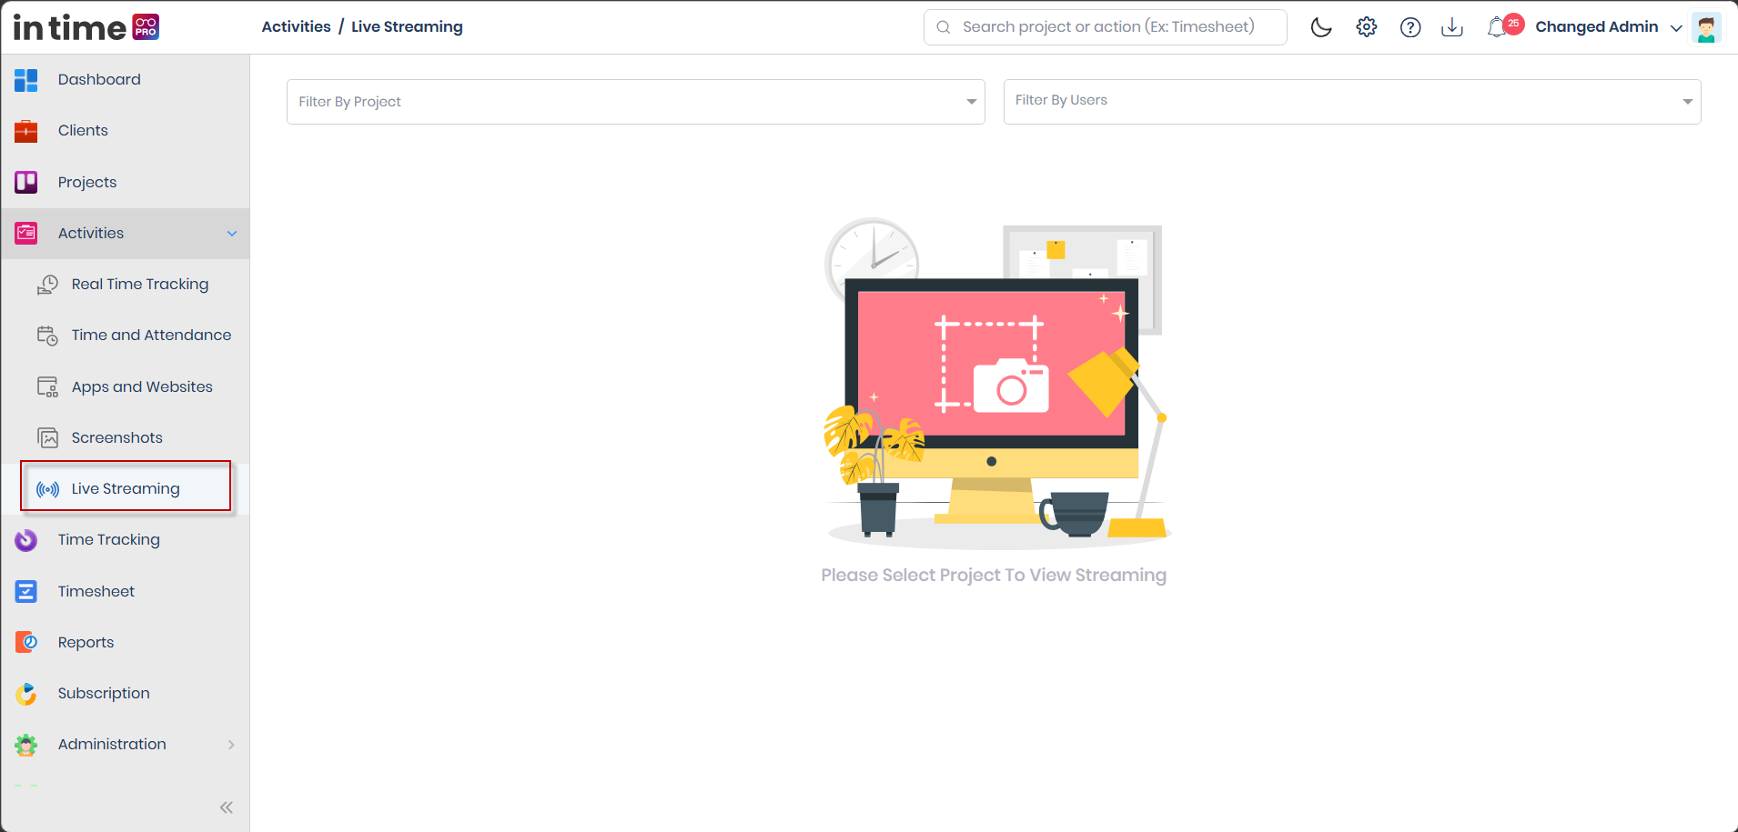The height and width of the screenshot is (832, 1738).
Task: Open Screenshots submenu item
Action: coord(117,438)
